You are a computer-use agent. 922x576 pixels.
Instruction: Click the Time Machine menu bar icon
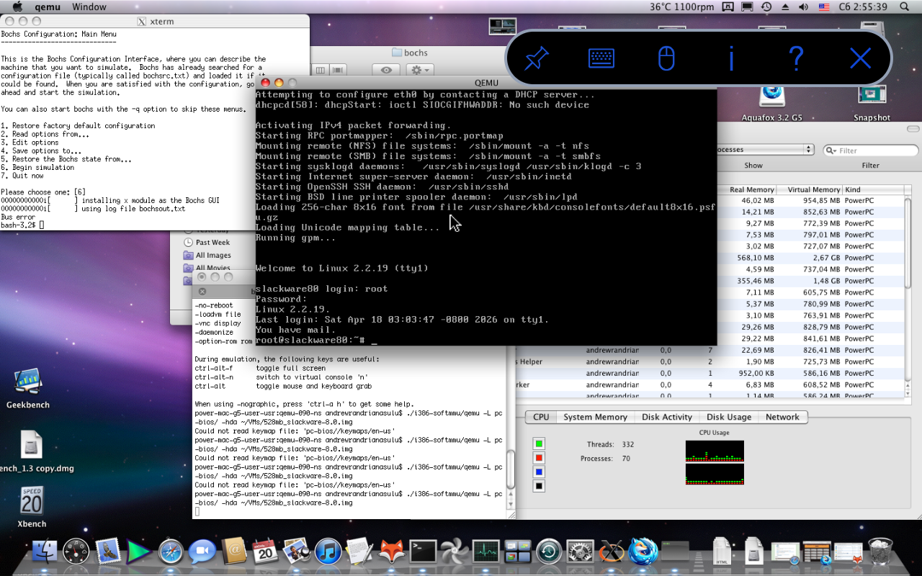click(x=766, y=7)
